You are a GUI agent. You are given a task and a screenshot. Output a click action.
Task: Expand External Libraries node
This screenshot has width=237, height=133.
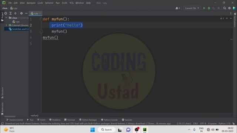click(6, 25)
